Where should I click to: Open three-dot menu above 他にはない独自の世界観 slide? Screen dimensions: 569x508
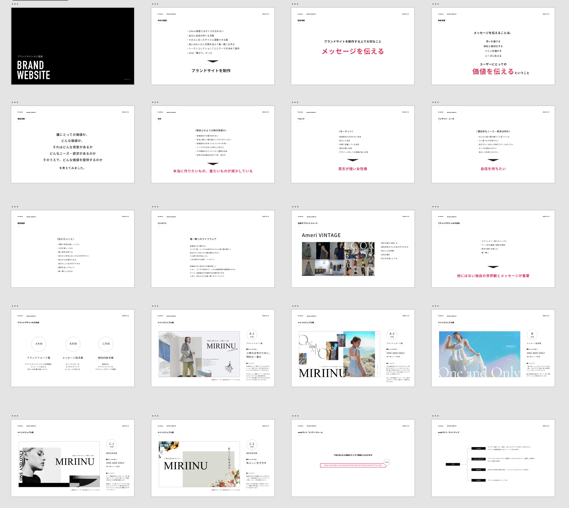[436, 207]
